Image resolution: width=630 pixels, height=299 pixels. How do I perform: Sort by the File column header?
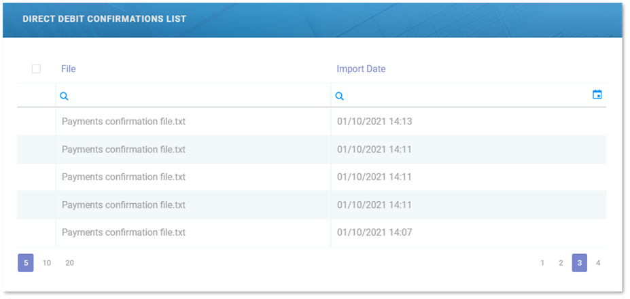pyautogui.click(x=68, y=69)
